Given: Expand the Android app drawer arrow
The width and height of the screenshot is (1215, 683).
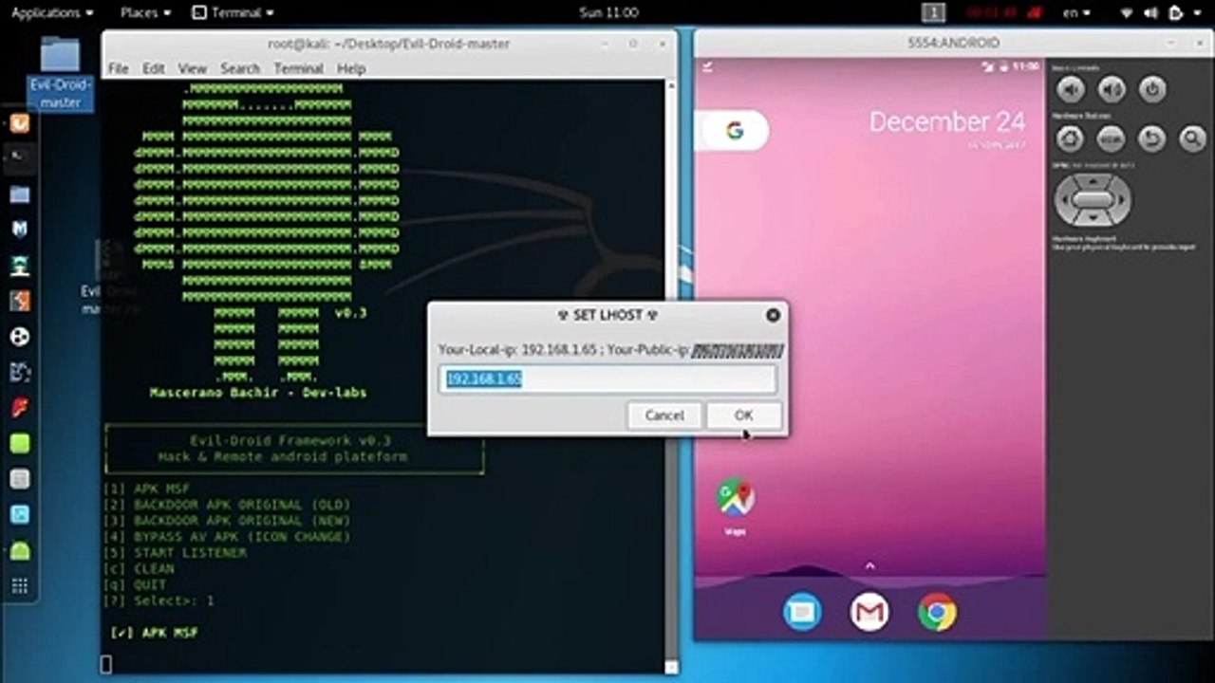Looking at the screenshot, I should (869, 565).
